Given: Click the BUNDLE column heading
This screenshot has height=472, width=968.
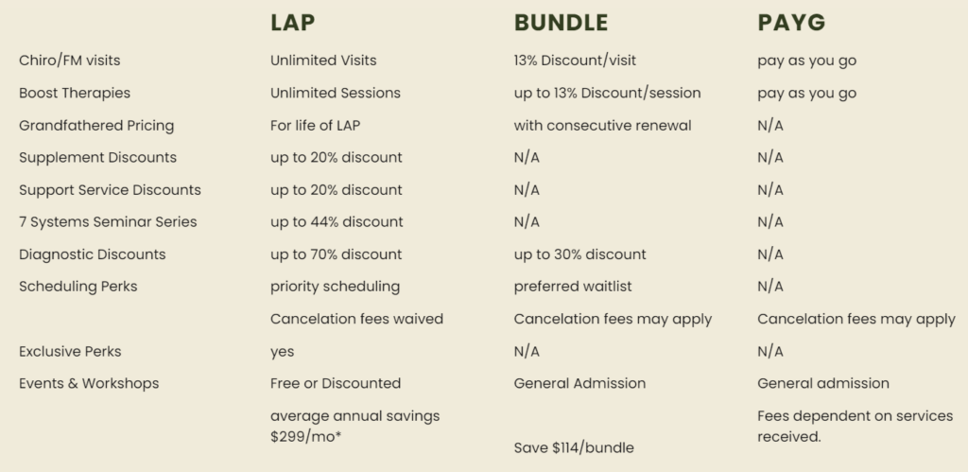Looking at the screenshot, I should pos(561,23).
